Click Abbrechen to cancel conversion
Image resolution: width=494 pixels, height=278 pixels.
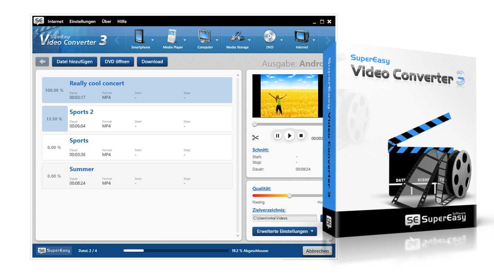[x=317, y=251]
